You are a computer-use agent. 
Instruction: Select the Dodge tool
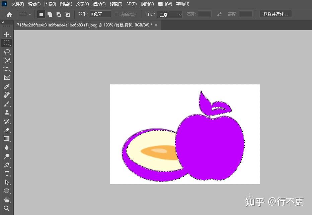click(7, 156)
